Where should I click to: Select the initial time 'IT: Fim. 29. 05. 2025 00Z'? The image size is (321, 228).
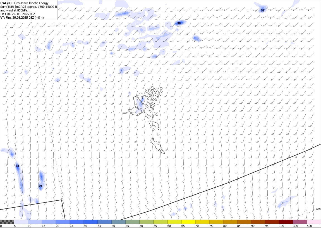(18, 14)
